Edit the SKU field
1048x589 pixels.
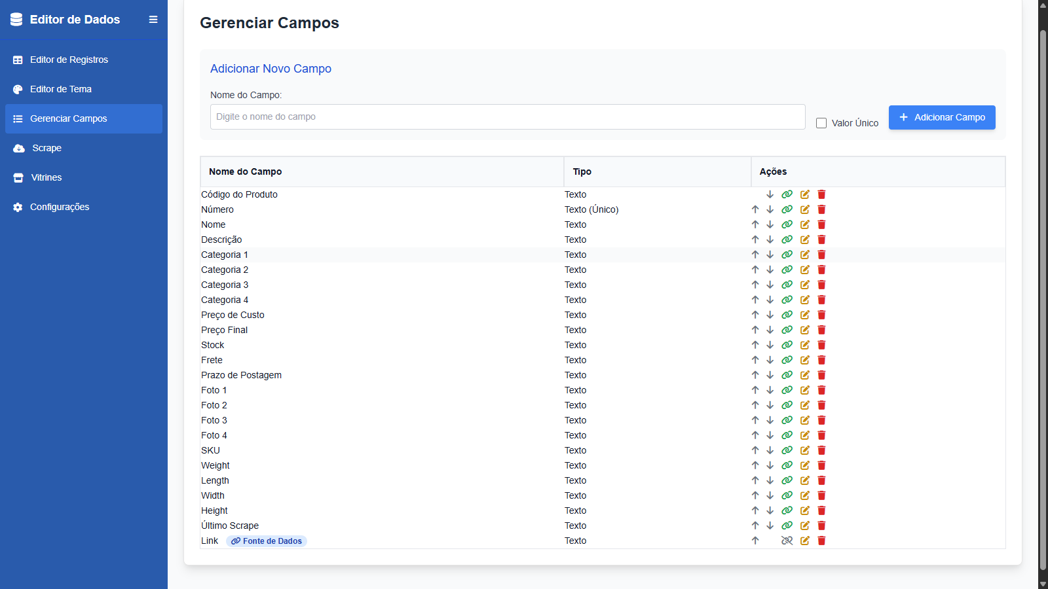804,450
